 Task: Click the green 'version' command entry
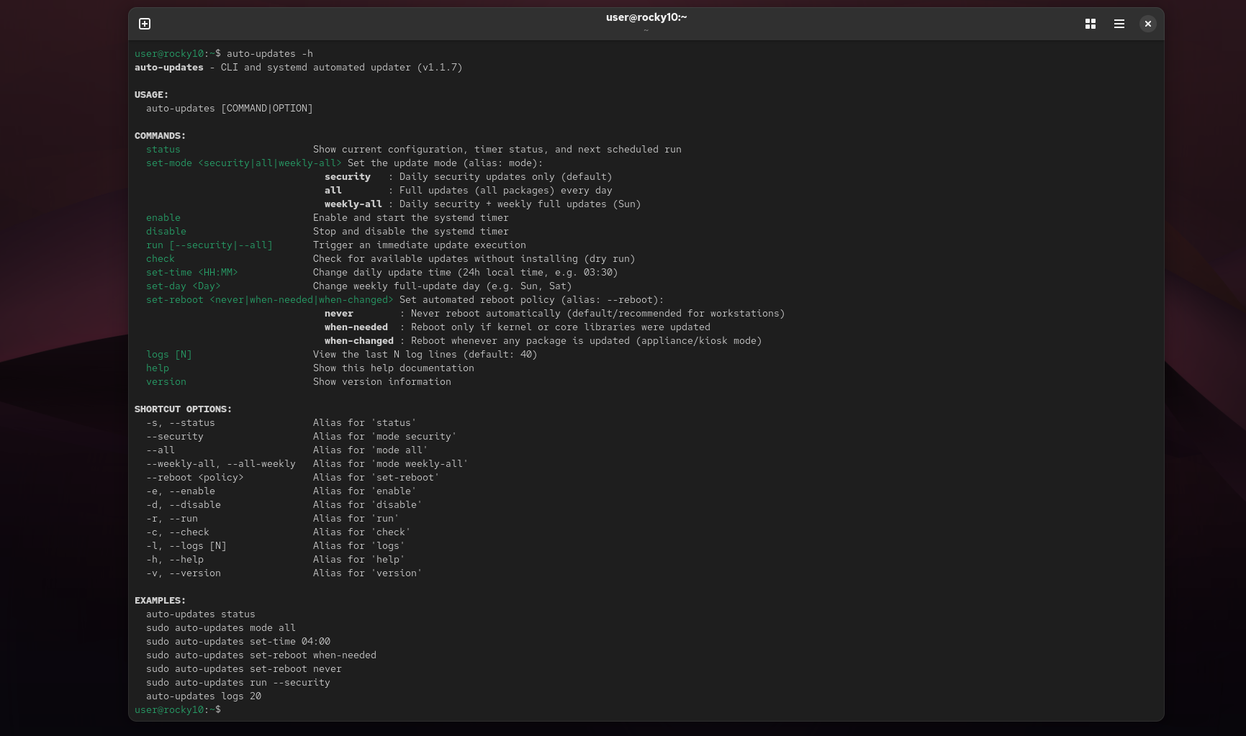(x=166, y=382)
